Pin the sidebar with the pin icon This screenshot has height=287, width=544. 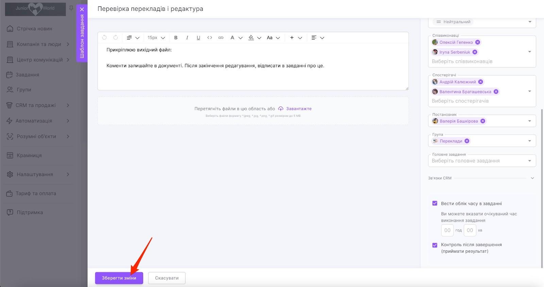pyautogui.click(x=71, y=8)
